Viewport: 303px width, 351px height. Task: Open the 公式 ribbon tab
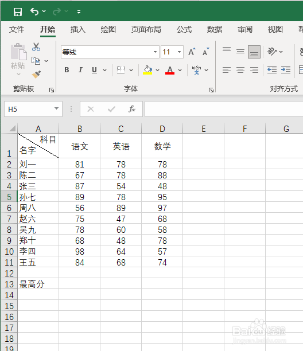coord(184,29)
